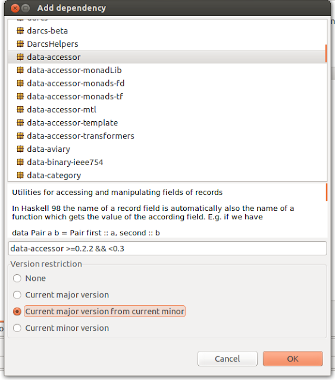Image resolution: width=335 pixels, height=380 pixels.
Task: Click the data-aviary package icon
Action: [x=20, y=149]
